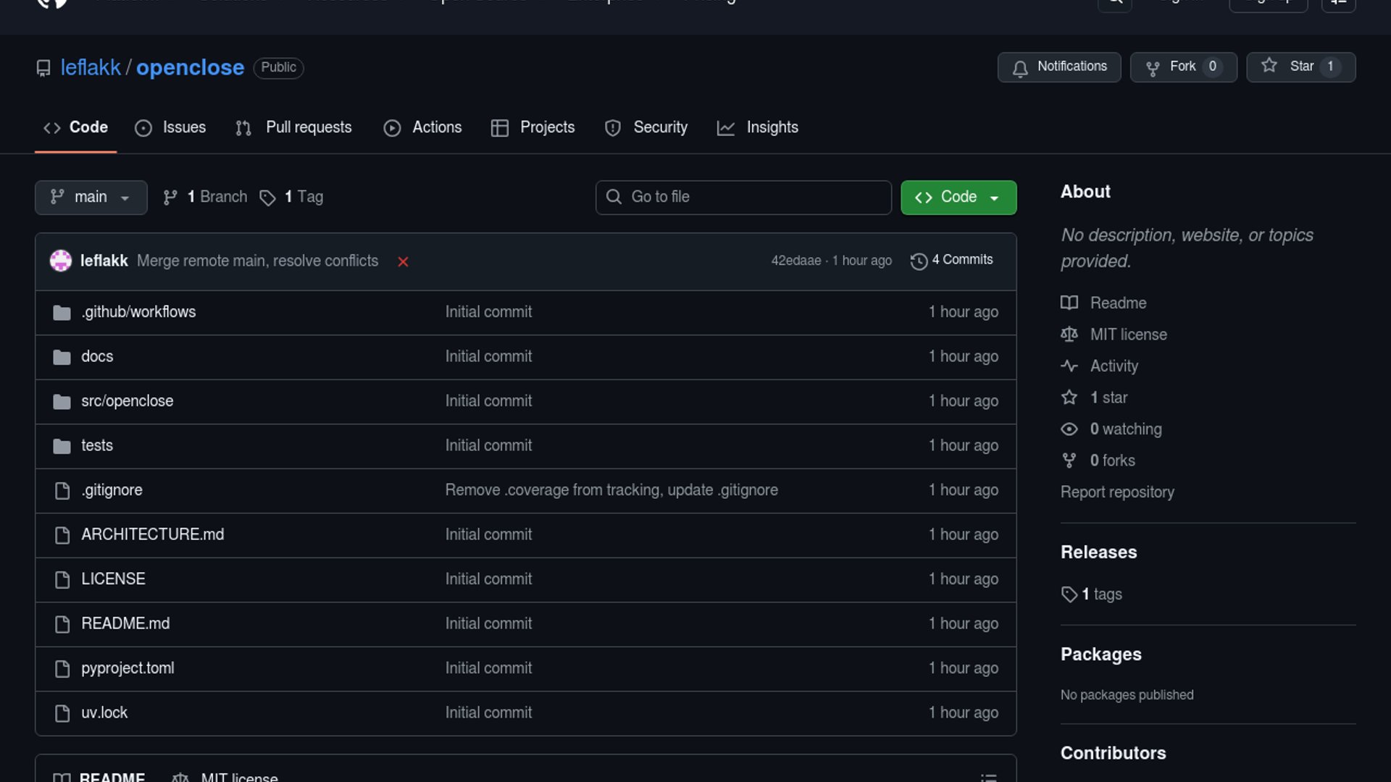Open the pyproject.toml file

pos(128,668)
